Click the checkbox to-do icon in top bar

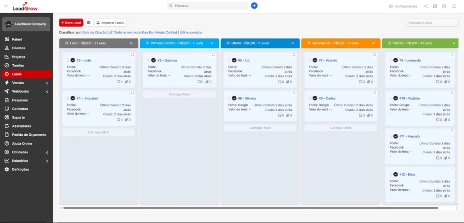pos(435,6)
